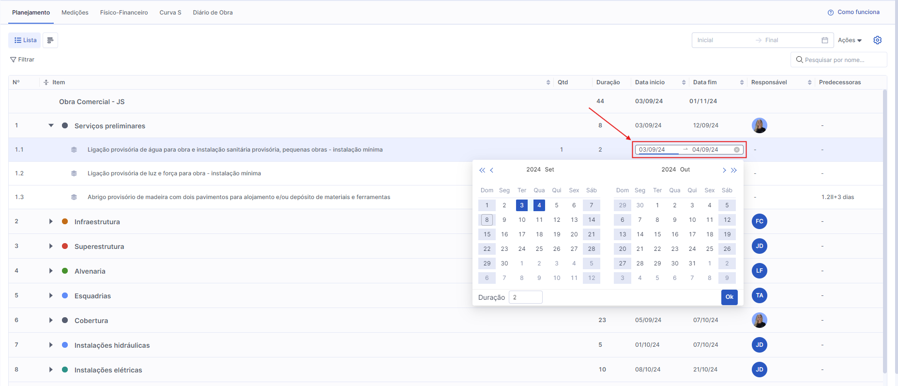Sort by Data fim column
This screenshot has width=898, height=386.
click(x=742, y=82)
